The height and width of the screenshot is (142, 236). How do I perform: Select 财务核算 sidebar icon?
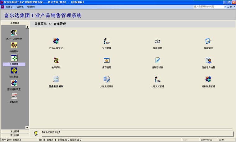[14, 70]
